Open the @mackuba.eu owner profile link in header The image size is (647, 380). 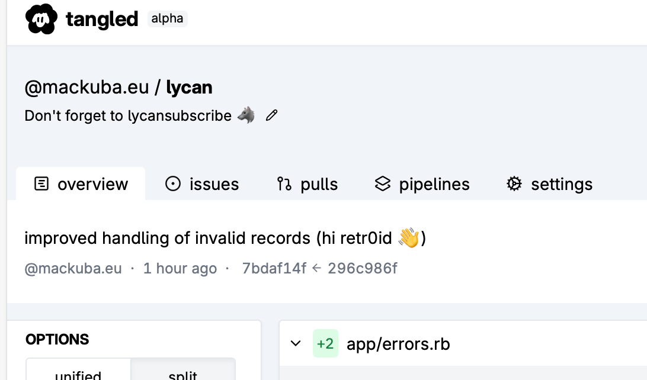[x=87, y=88]
